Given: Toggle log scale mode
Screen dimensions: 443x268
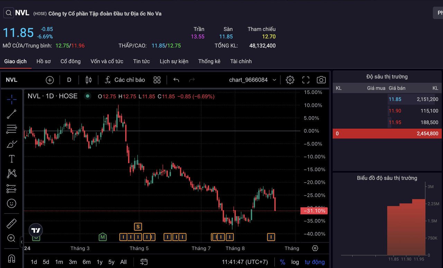Looking at the screenshot, I should [x=295, y=262].
